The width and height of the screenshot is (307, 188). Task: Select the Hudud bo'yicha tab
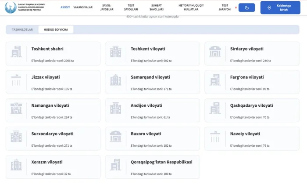pyautogui.click(x=56, y=29)
